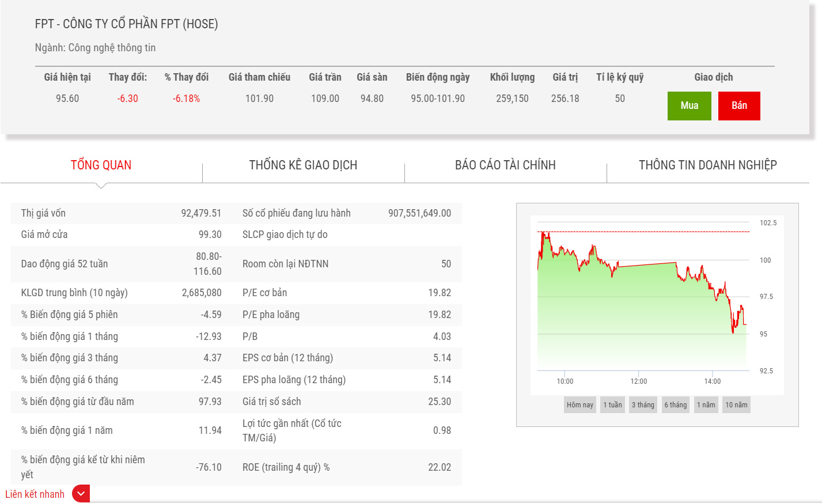Viewport: 822px width, 503px height.
Task: Switch chart to 3 tháng range
Action: coord(643,405)
